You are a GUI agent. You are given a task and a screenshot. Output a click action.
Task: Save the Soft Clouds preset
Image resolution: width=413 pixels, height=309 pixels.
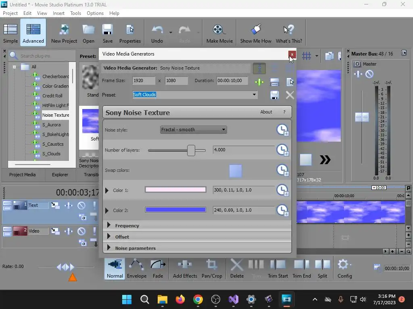tap(274, 95)
